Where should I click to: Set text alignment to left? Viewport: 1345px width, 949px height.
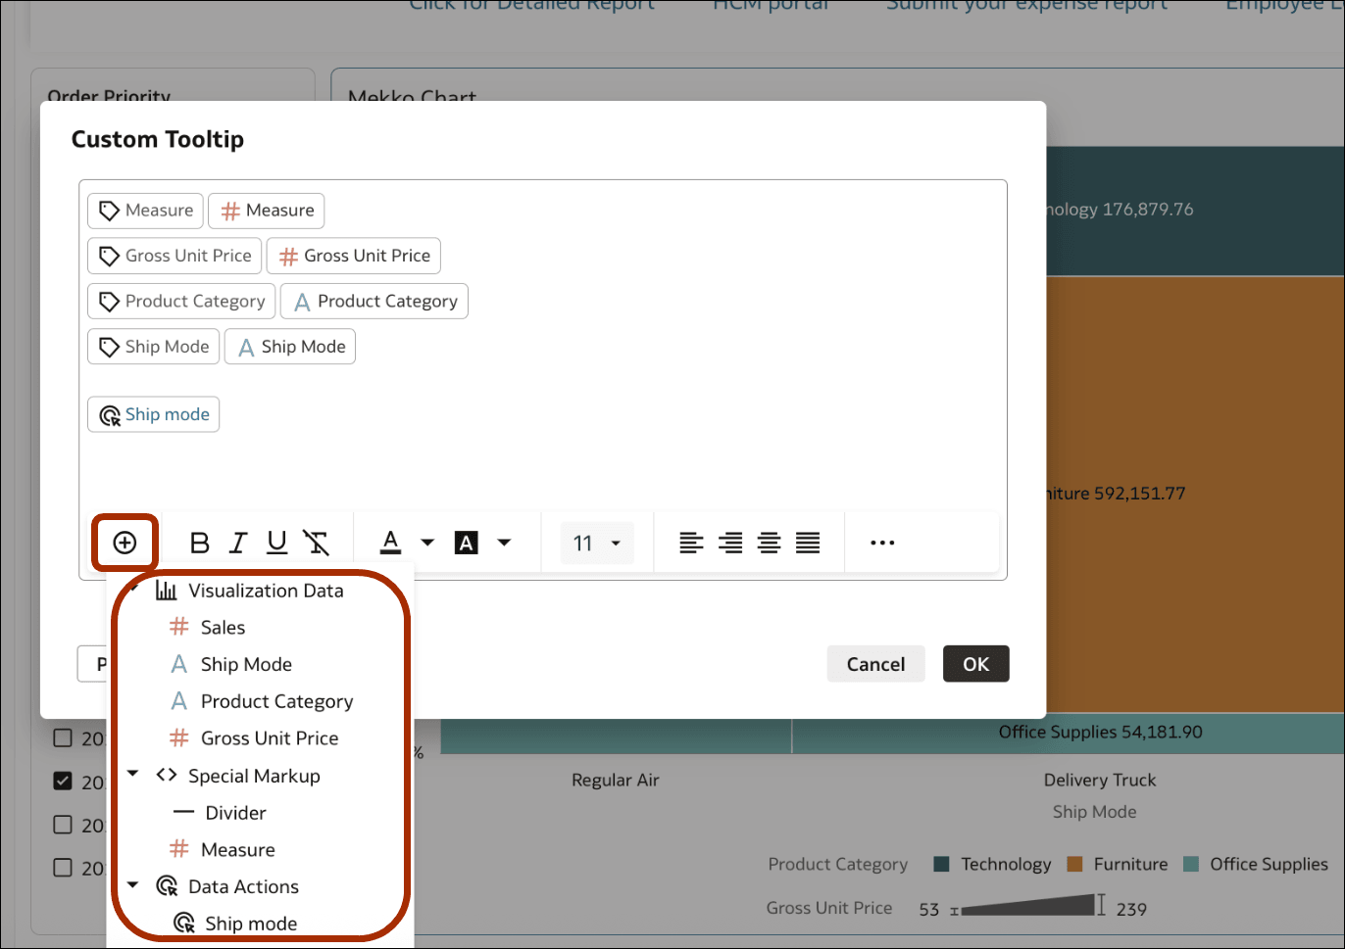pos(691,542)
